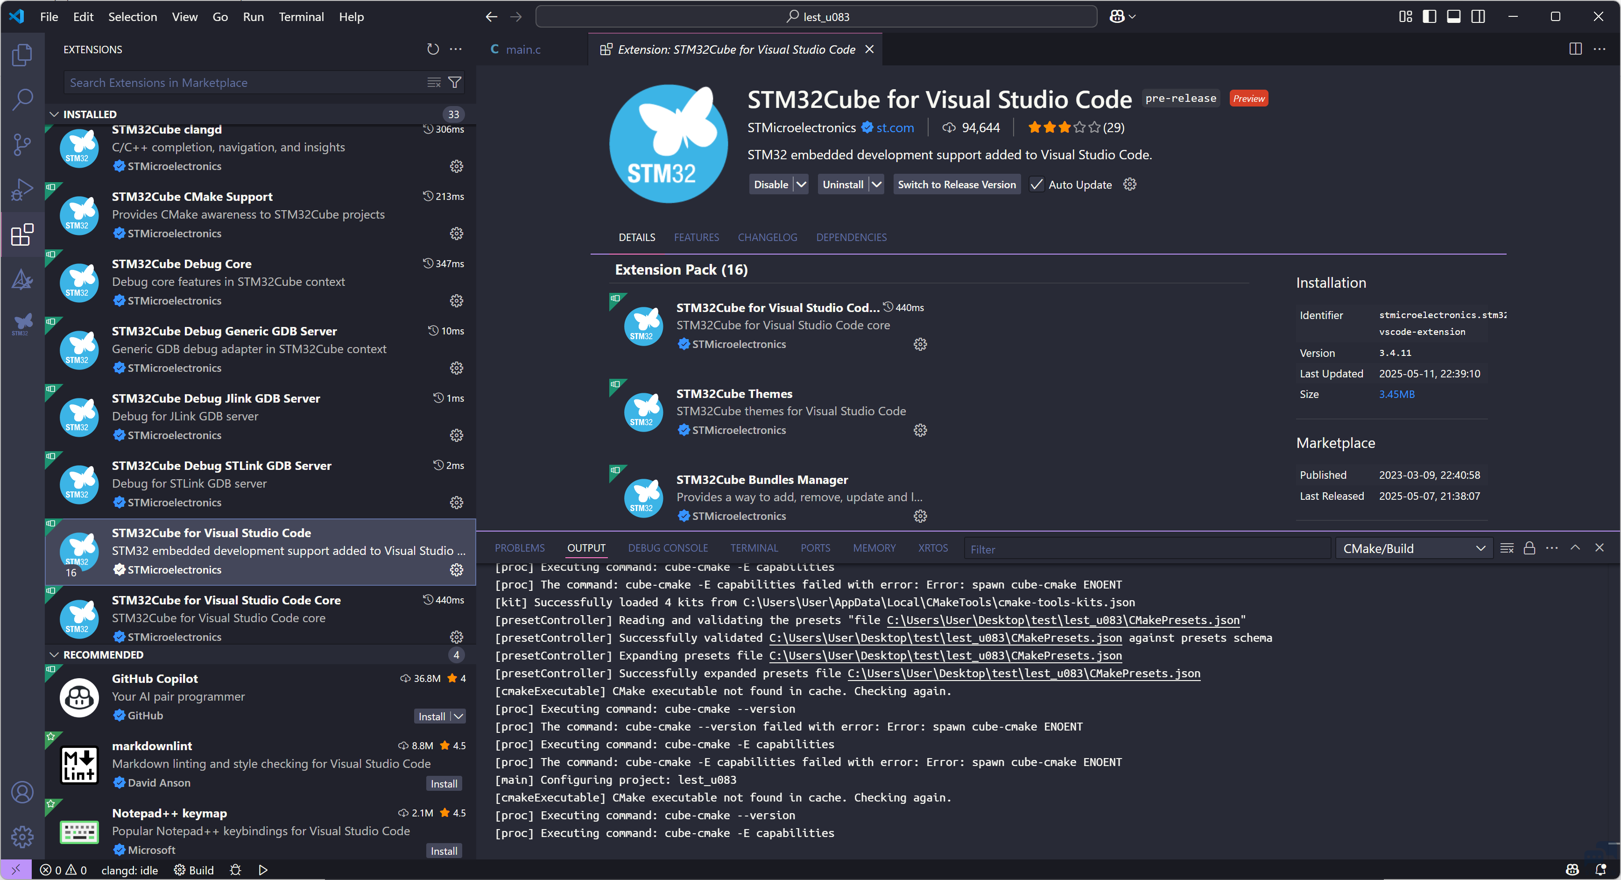Open gear menu for STM32Cube clangd
1621x880 pixels.
(x=457, y=166)
